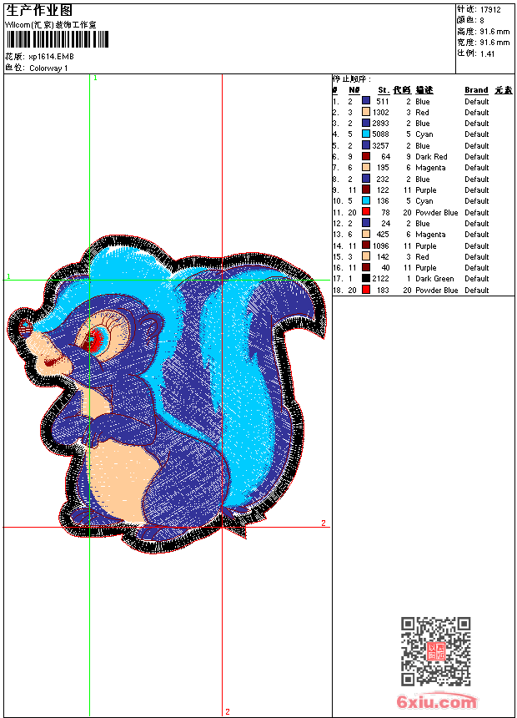Click the QR code in the lower right

[x=436, y=650]
